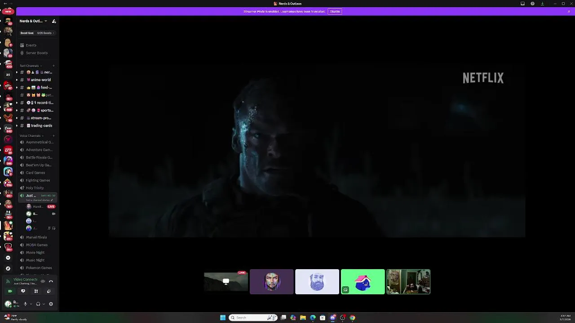The image size is (575, 323).
Task: Toggle headphone deafen in user panel
Action: pos(38,304)
